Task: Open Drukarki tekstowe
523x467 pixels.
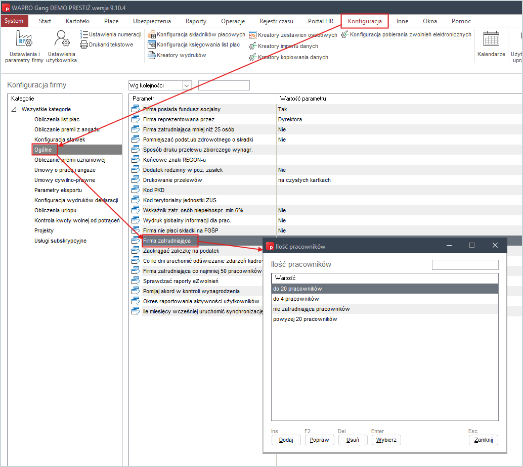Action: [106, 44]
